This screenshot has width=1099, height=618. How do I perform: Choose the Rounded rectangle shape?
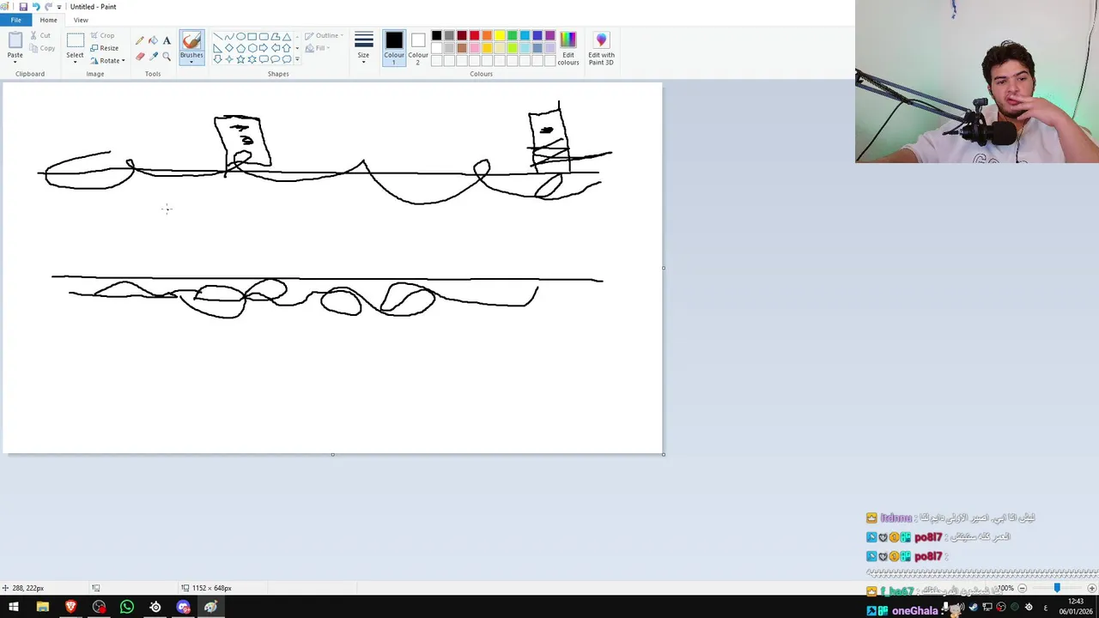click(x=264, y=37)
